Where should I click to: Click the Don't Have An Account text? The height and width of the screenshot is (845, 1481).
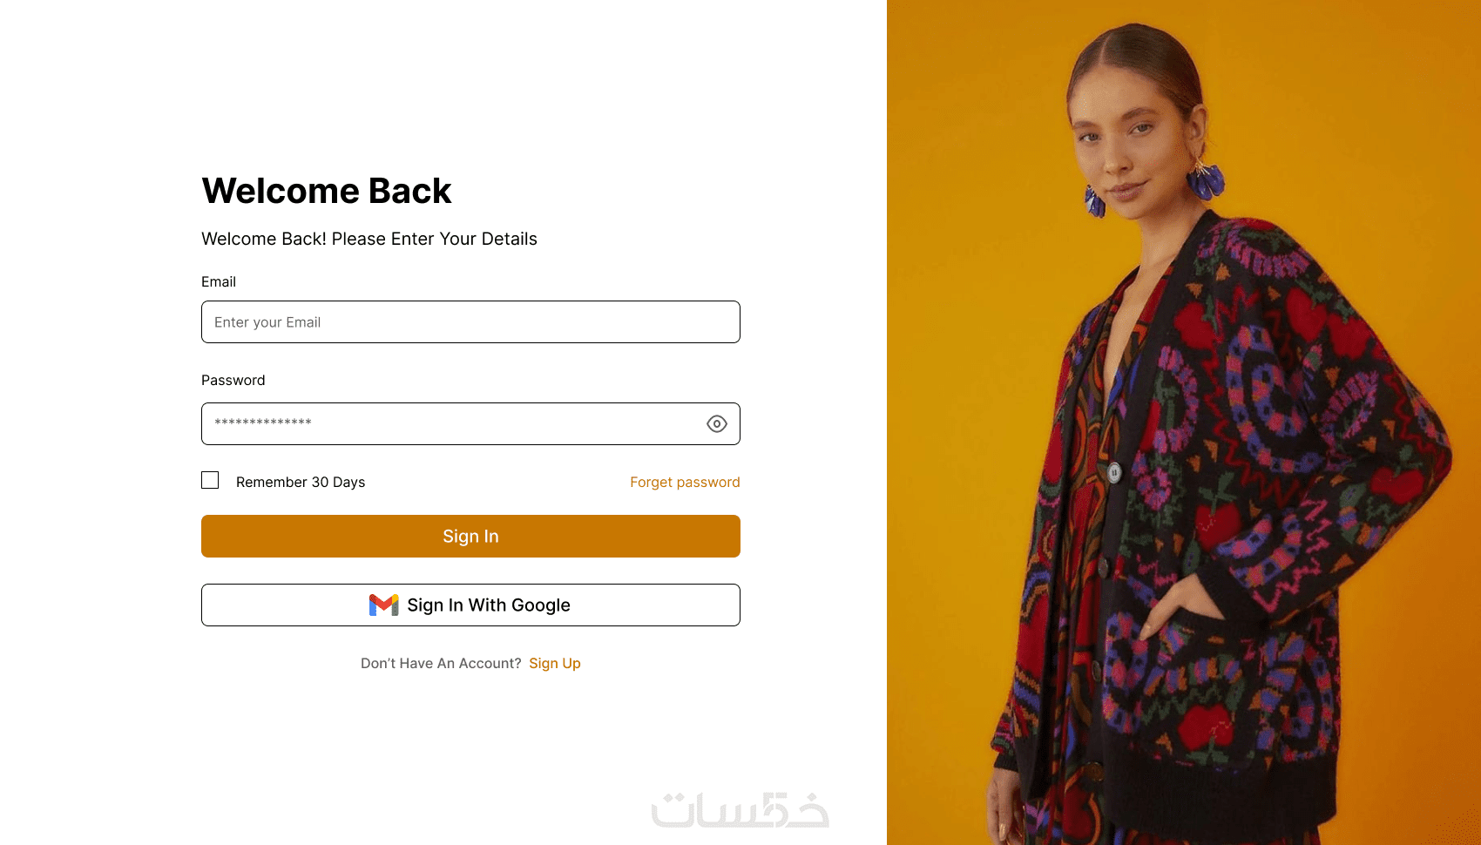click(441, 663)
